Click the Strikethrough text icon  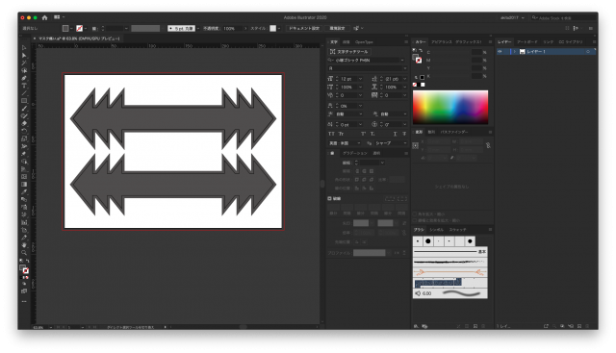click(x=404, y=134)
